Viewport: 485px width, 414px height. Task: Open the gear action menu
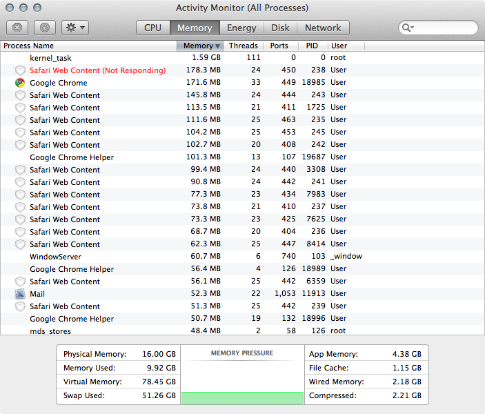tap(75, 28)
